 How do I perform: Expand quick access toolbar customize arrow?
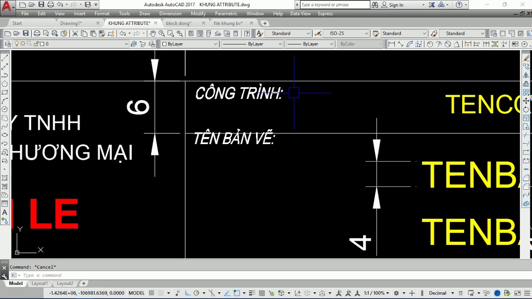click(96, 5)
